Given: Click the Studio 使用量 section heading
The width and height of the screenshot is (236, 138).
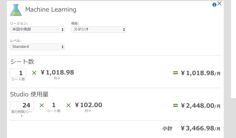Looking at the screenshot, I should pos(29,94).
